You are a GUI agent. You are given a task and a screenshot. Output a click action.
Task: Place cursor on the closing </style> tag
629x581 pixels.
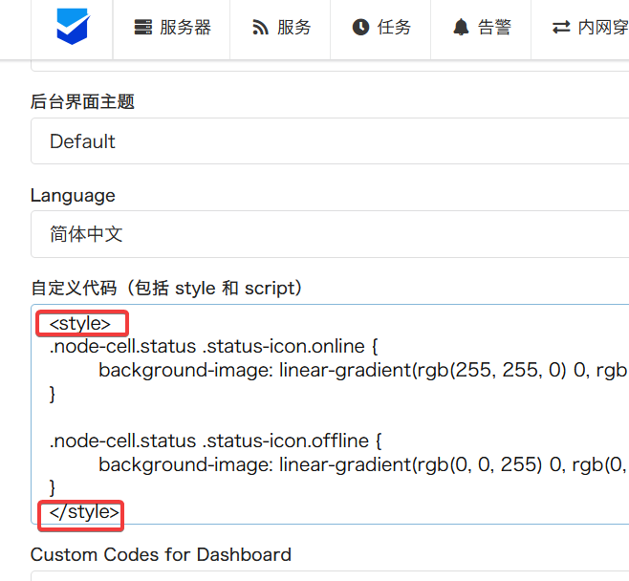coord(80,512)
